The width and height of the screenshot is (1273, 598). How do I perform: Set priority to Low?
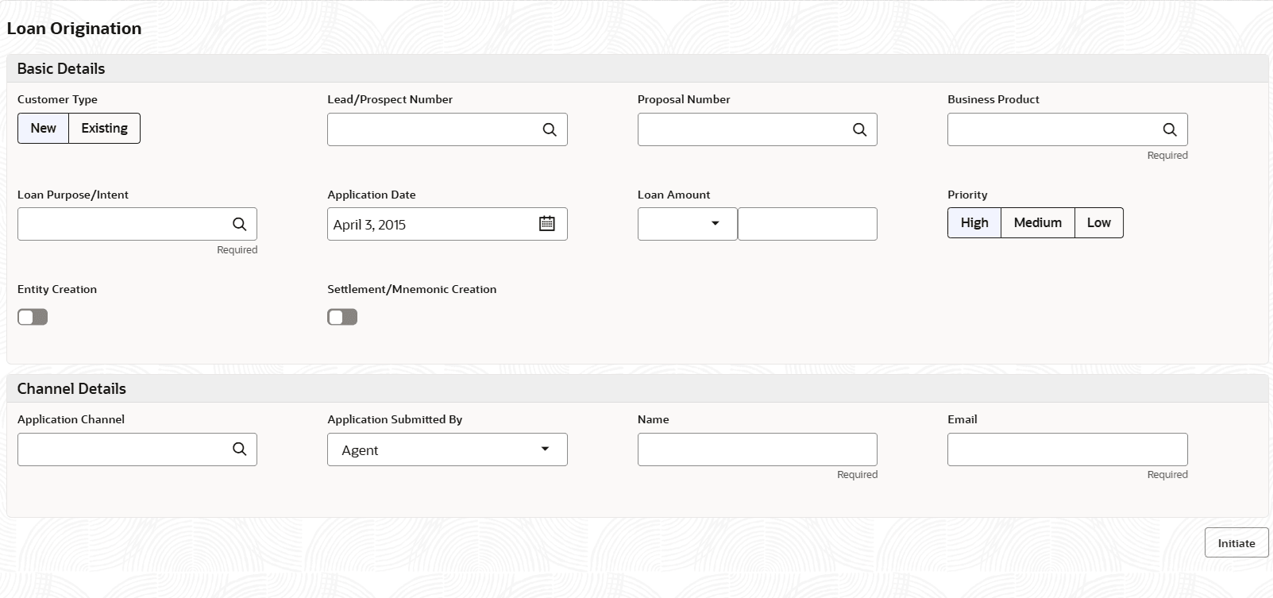(x=1099, y=222)
